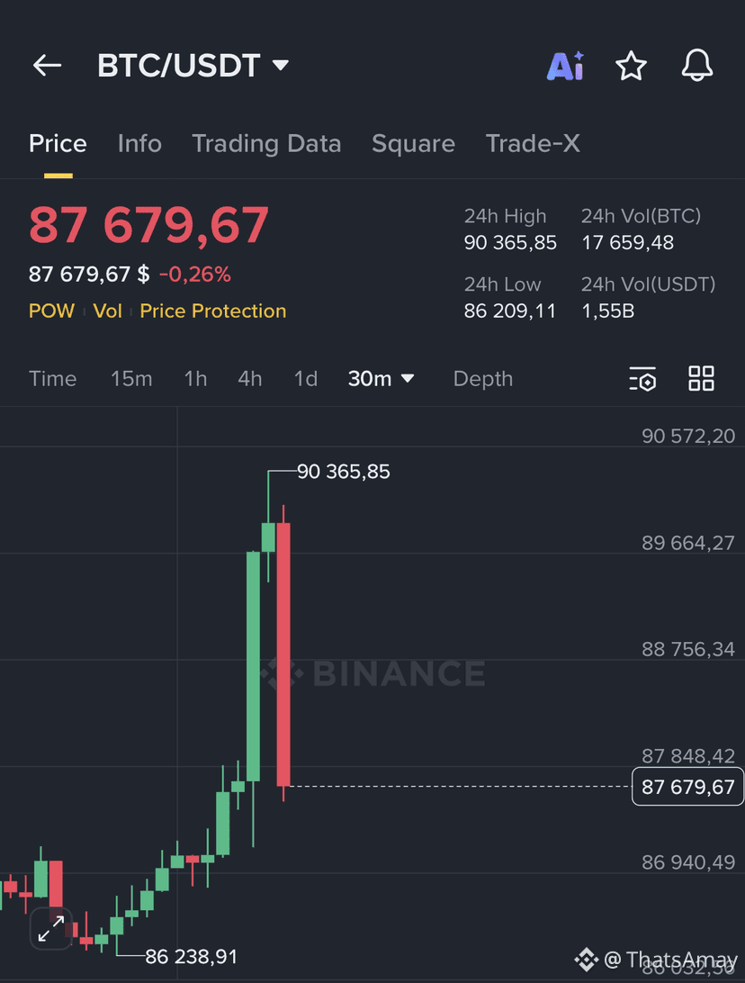This screenshot has height=983, width=745.
Task: Select the 4h chart interval
Action: 250,379
